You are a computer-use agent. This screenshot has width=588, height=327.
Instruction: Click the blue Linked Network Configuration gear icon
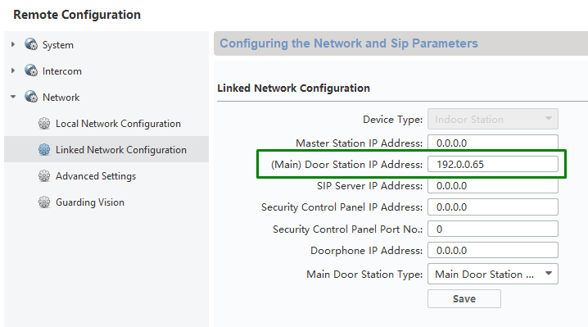(x=44, y=149)
